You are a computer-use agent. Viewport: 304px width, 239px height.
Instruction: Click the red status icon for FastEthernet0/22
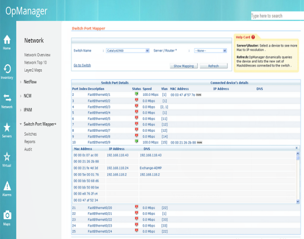[137, 219]
